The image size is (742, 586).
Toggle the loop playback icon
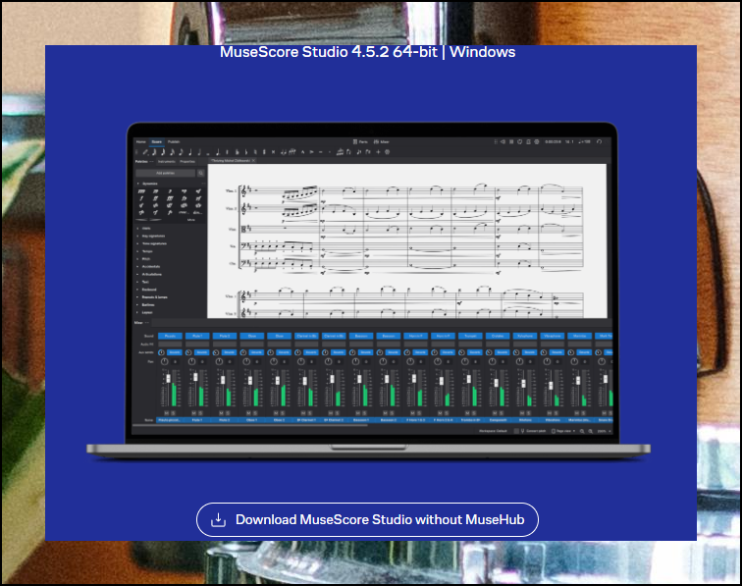[519, 141]
